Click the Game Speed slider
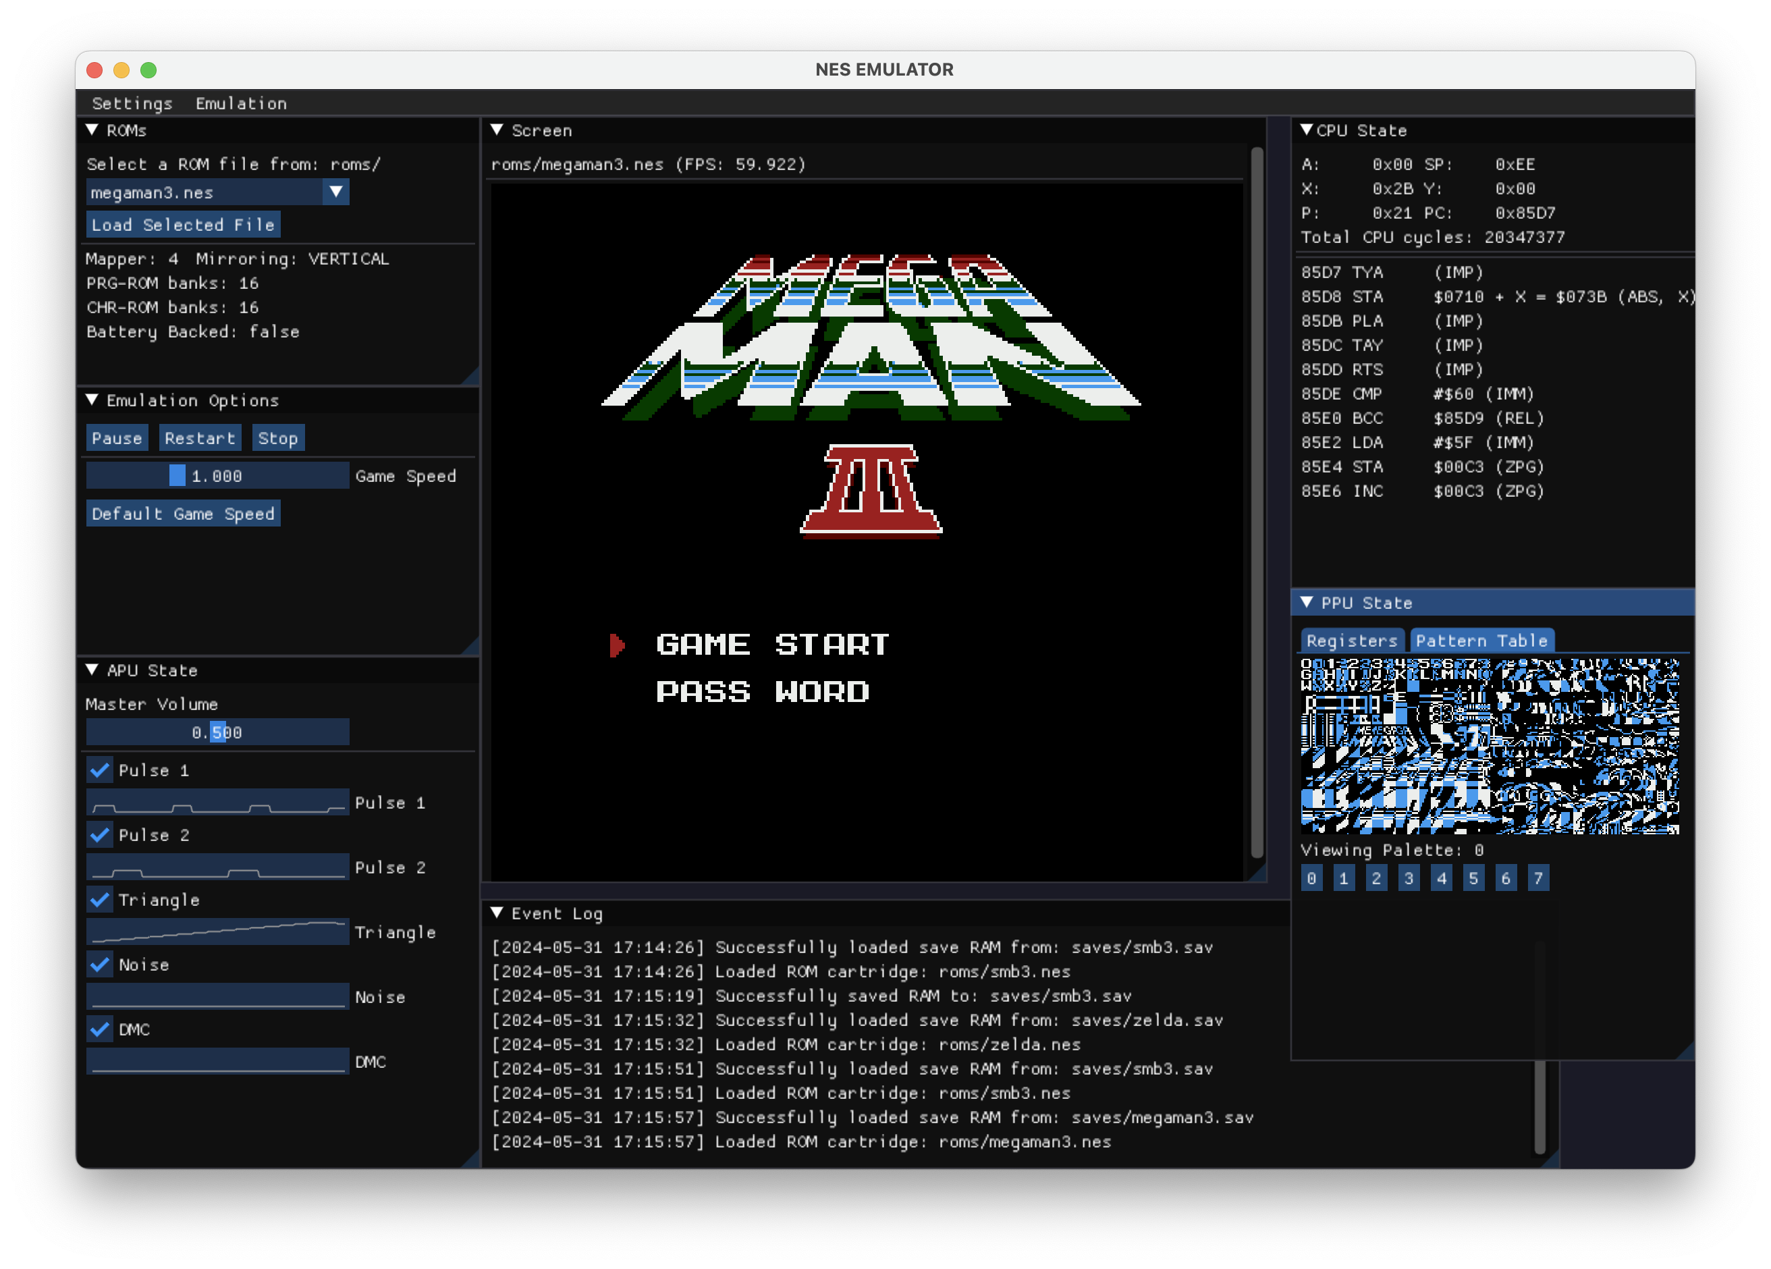This screenshot has width=1771, height=1269. tap(217, 476)
